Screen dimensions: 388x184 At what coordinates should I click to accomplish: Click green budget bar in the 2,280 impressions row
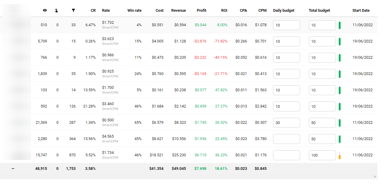tap(340, 139)
